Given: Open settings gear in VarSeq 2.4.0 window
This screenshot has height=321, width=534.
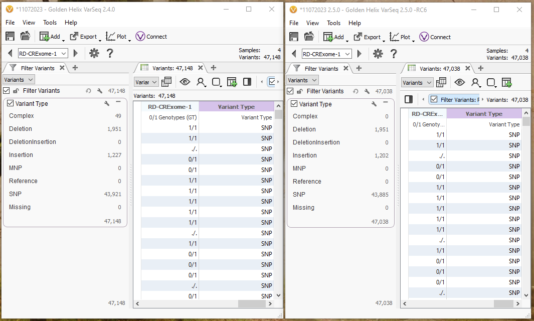Looking at the screenshot, I should (94, 53).
